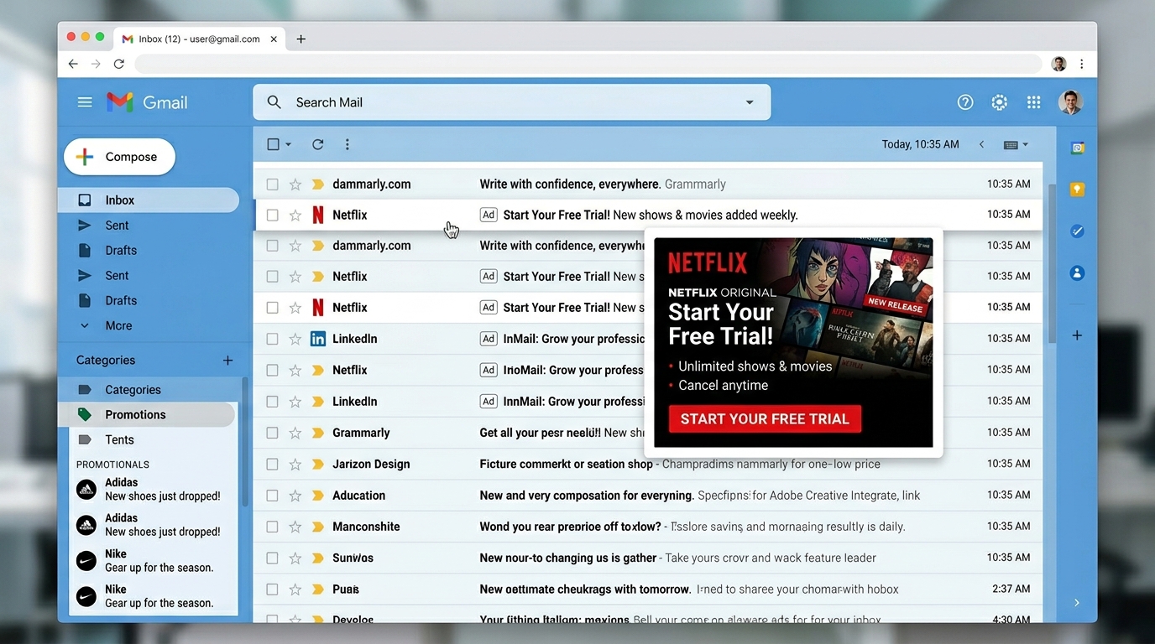Screen dimensions: 1155x644
Task: Select the Promotions category
Action: tap(147, 414)
